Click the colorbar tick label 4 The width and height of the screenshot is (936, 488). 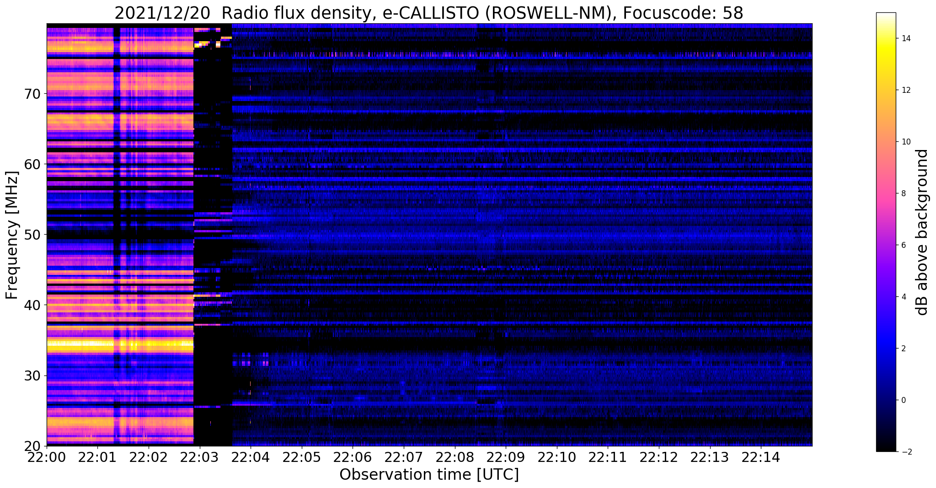[x=903, y=297]
